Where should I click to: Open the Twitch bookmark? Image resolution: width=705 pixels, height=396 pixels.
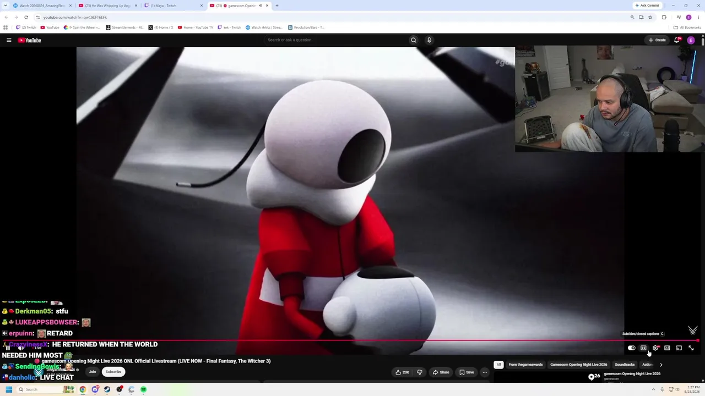pyautogui.click(x=26, y=28)
